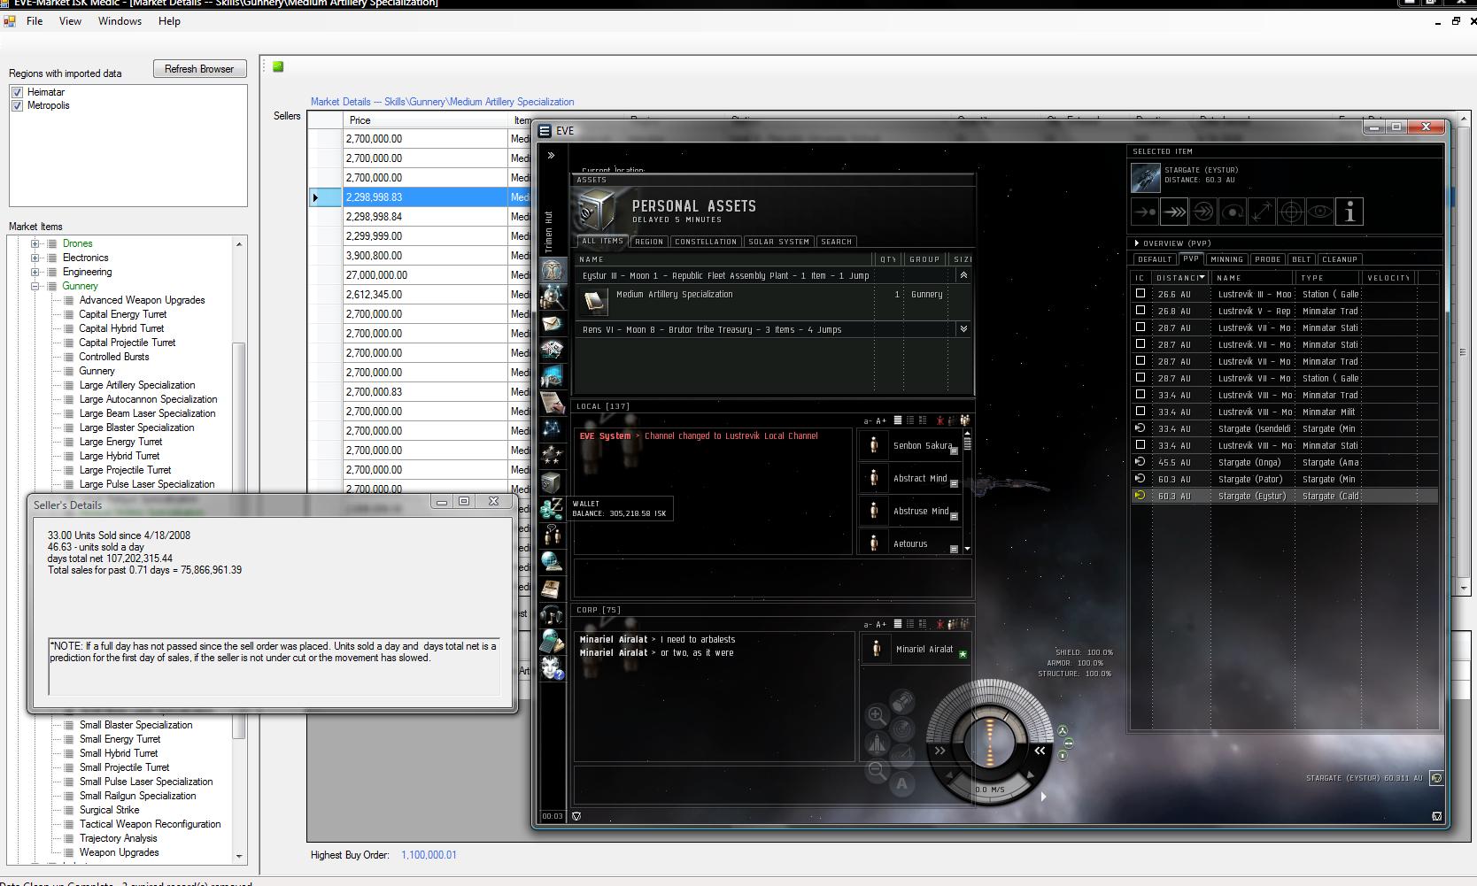Screen dimensions: 1477x886
Task: Click the Lock Target crosshair icon
Action: pos(1291,212)
